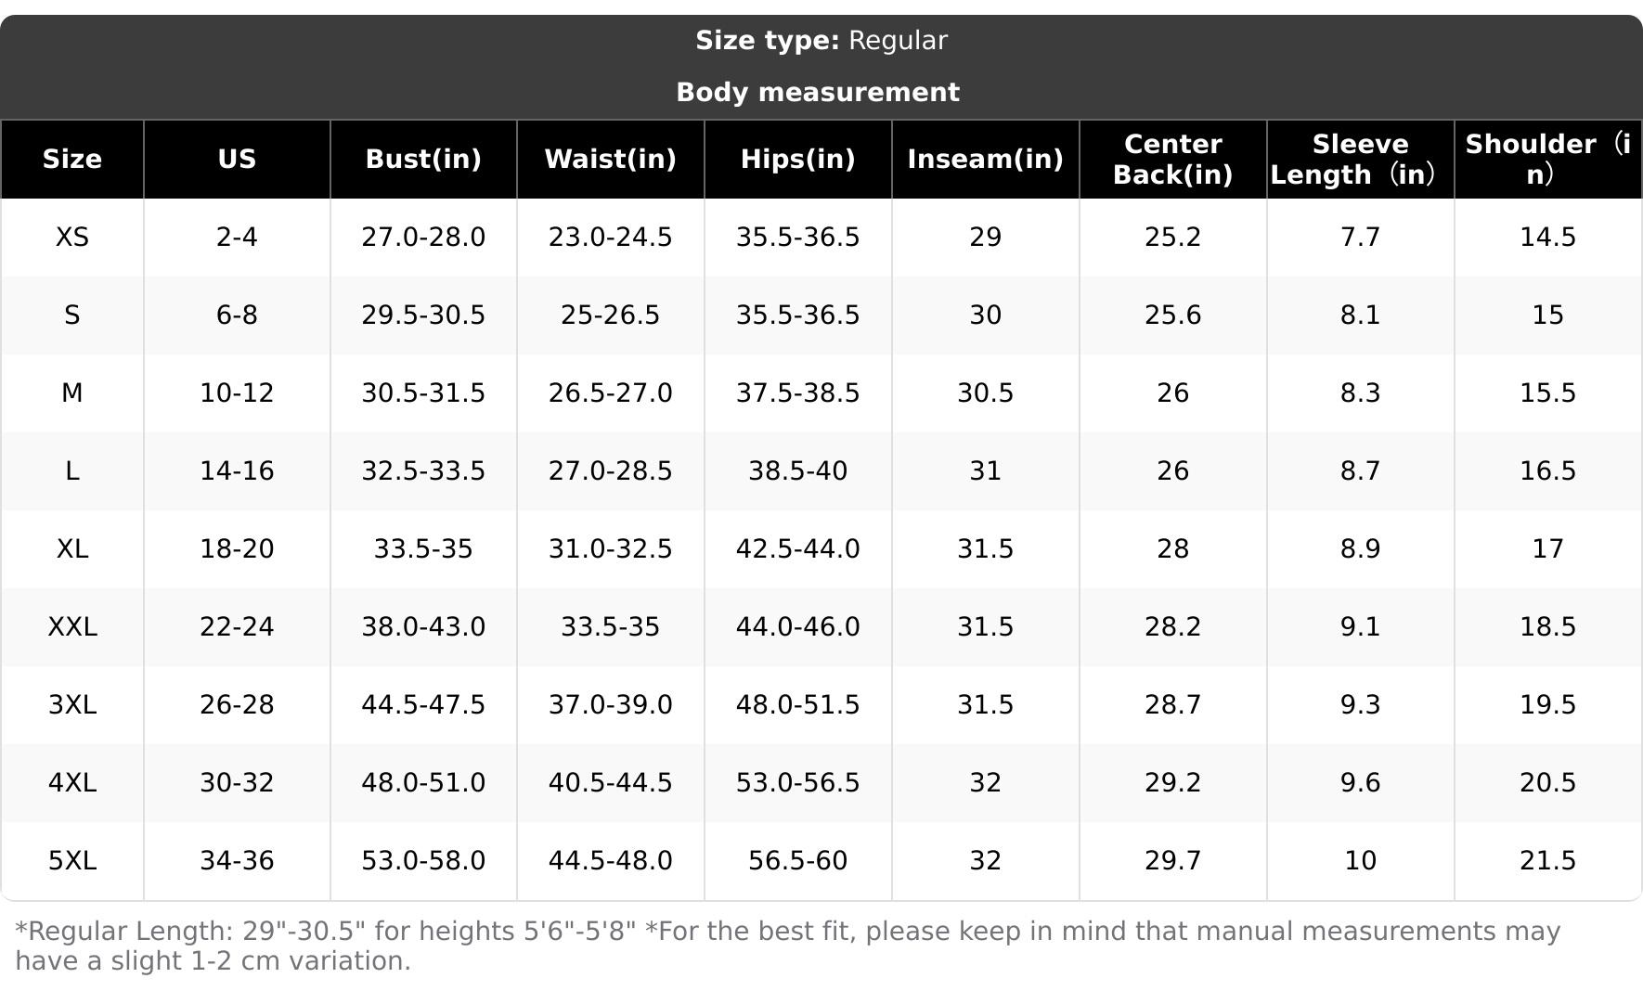Select the XS size row label

click(72, 238)
